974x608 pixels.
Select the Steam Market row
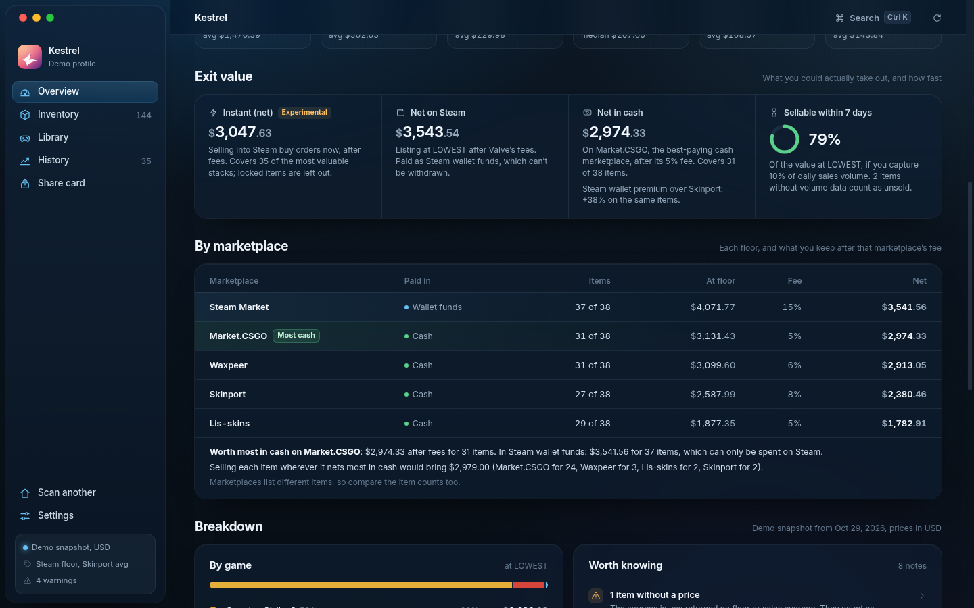tap(568, 307)
